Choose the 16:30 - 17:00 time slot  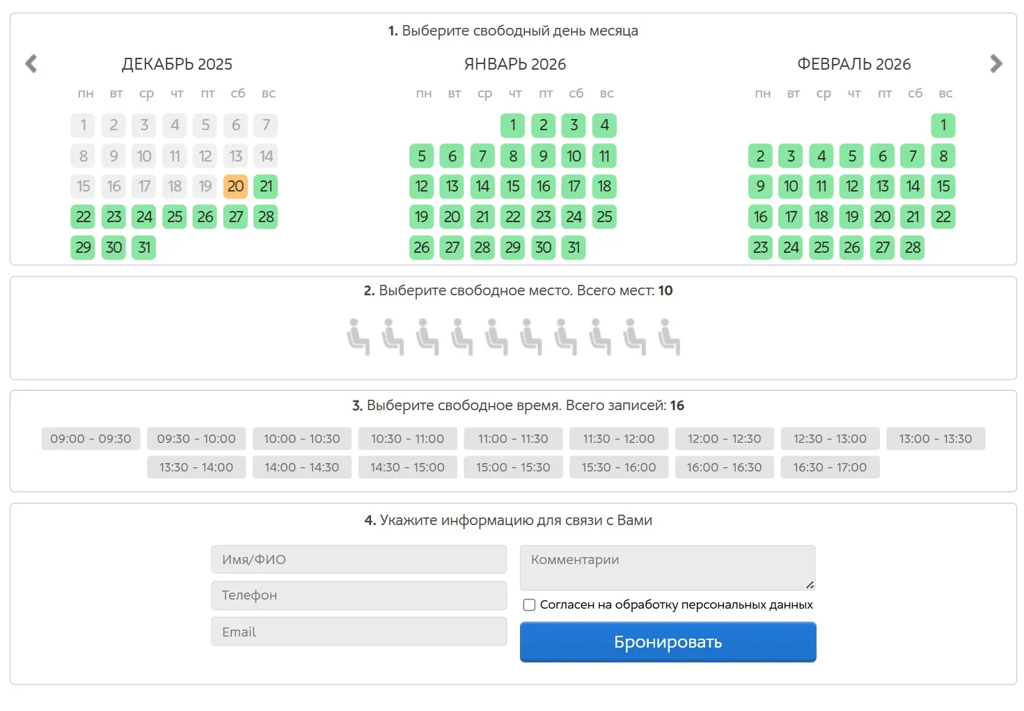coord(830,467)
